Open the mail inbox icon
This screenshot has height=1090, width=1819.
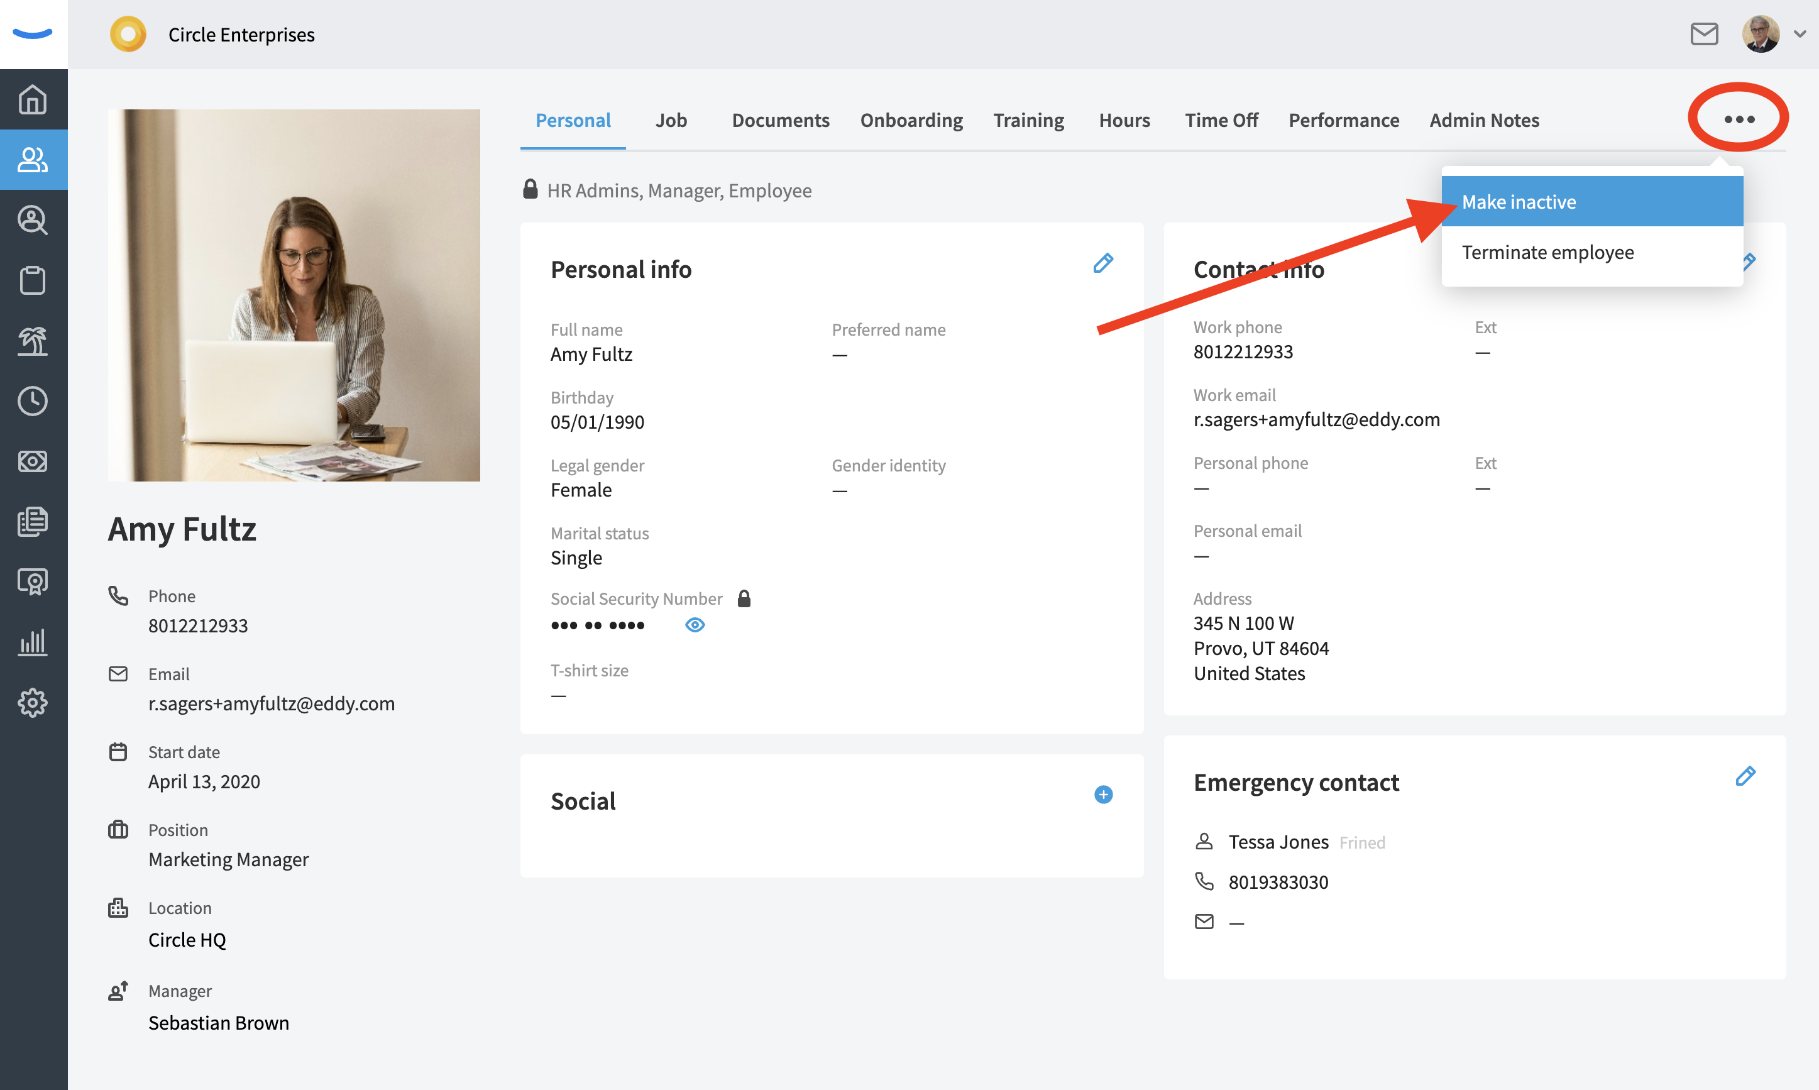point(1704,35)
